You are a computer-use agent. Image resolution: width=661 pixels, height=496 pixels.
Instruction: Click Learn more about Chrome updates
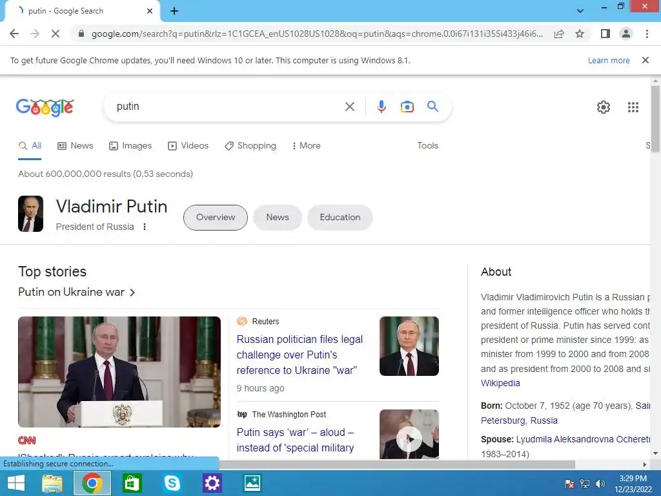point(609,60)
